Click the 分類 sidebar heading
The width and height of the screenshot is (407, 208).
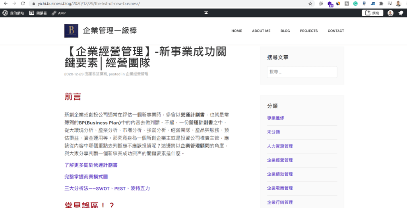click(273, 106)
